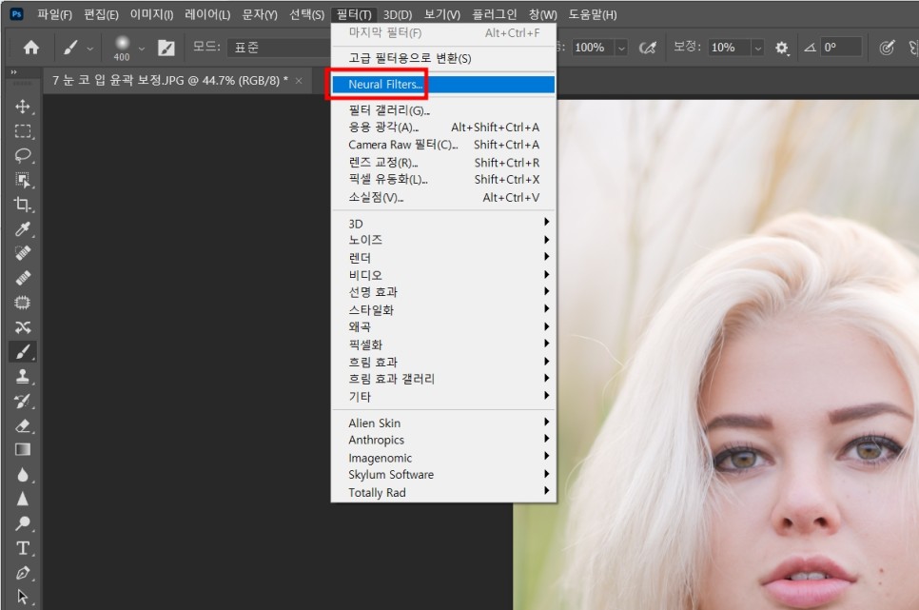Select the Blur tool
The width and height of the screenshot is (919, 610).
(x=23, y=475)
